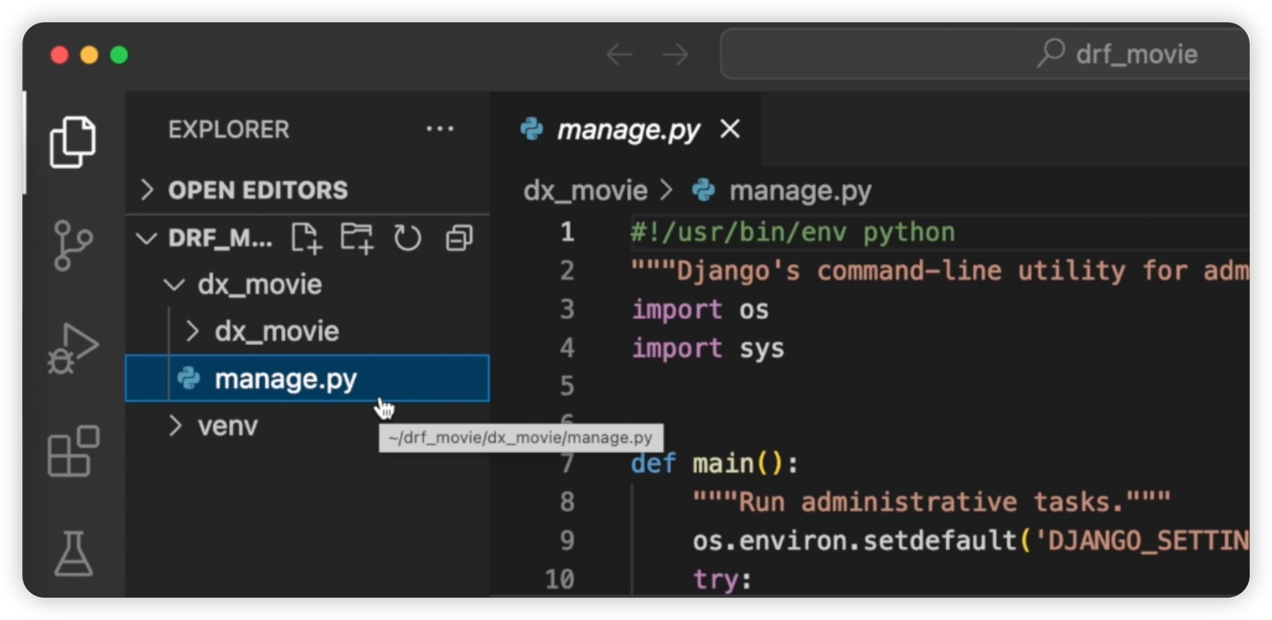Viewport: 1272px width, 620px height.
Task: Click the New Folder icon
Action: point(357,238)
